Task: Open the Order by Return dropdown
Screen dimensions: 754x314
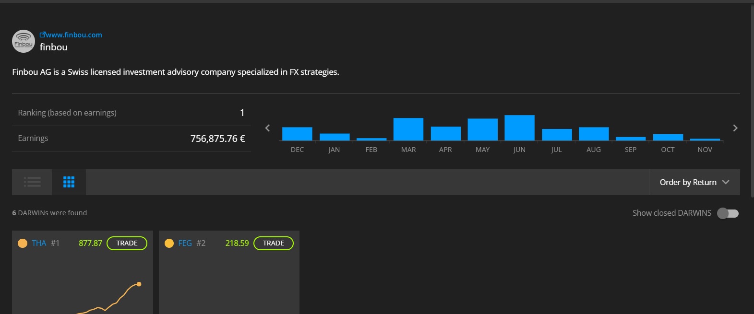Action: [694, 182]
